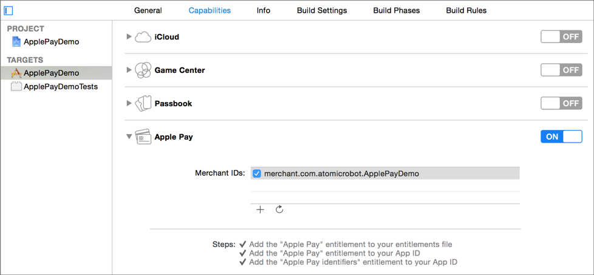Click the TARGETS section header
The image size is (594, 275).
25,60
